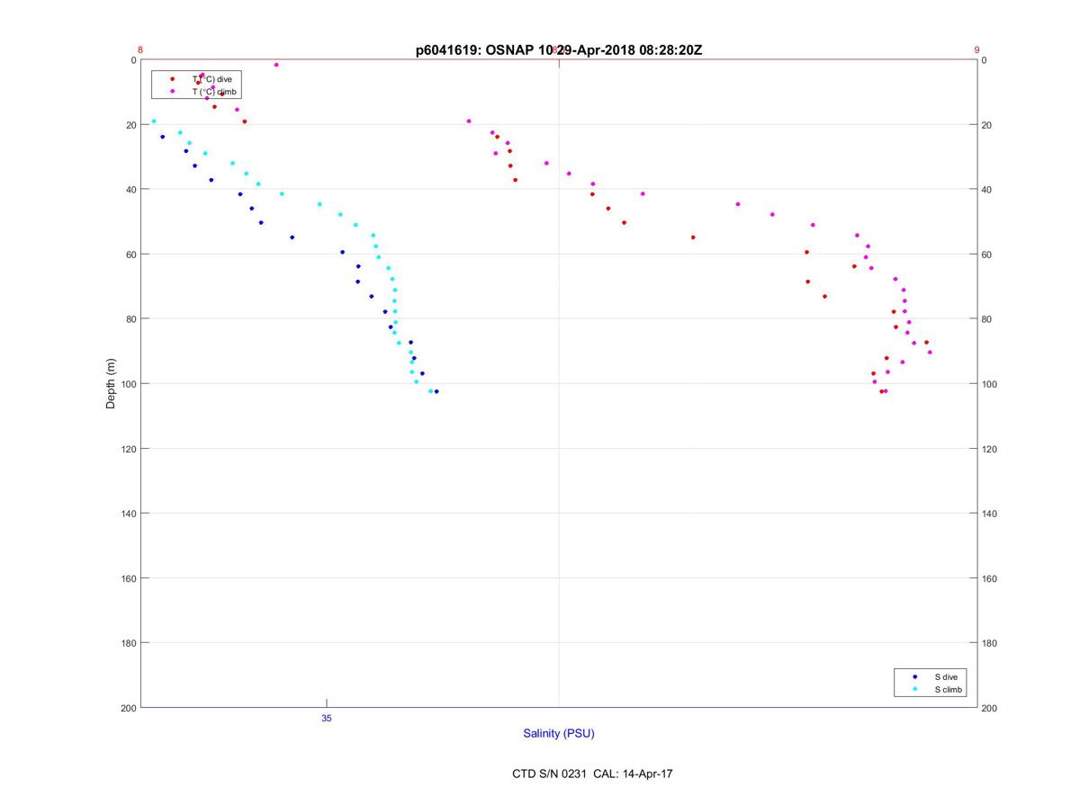Viewport: 1080px width, 796px height.
Task: Click the left depth axis '80' tick label
Action: (131, 319)
